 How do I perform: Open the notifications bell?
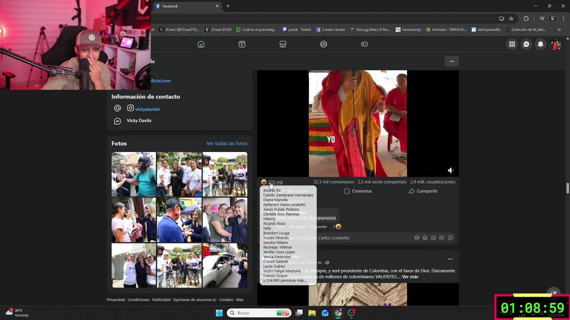[x=541, y=44]
